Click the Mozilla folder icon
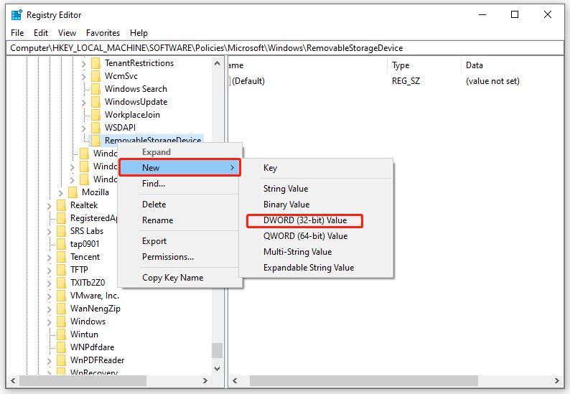 [73, 192]
